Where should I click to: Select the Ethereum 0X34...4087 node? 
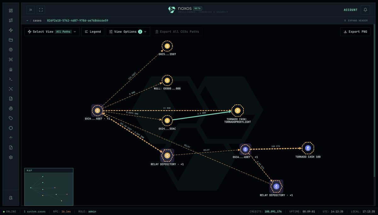(x=245, y=149)
